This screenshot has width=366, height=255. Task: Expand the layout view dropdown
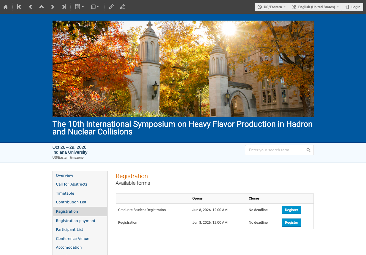point(95,7)
